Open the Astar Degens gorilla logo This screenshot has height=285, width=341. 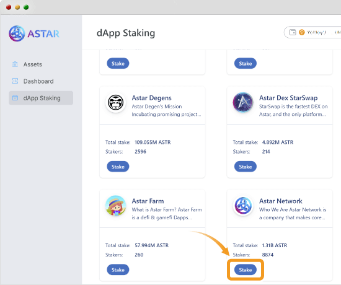116,102
